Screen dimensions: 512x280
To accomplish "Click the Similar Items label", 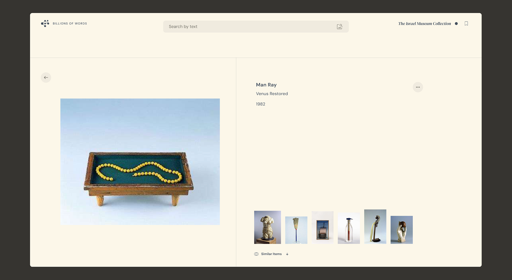I will tap(271, 254).
